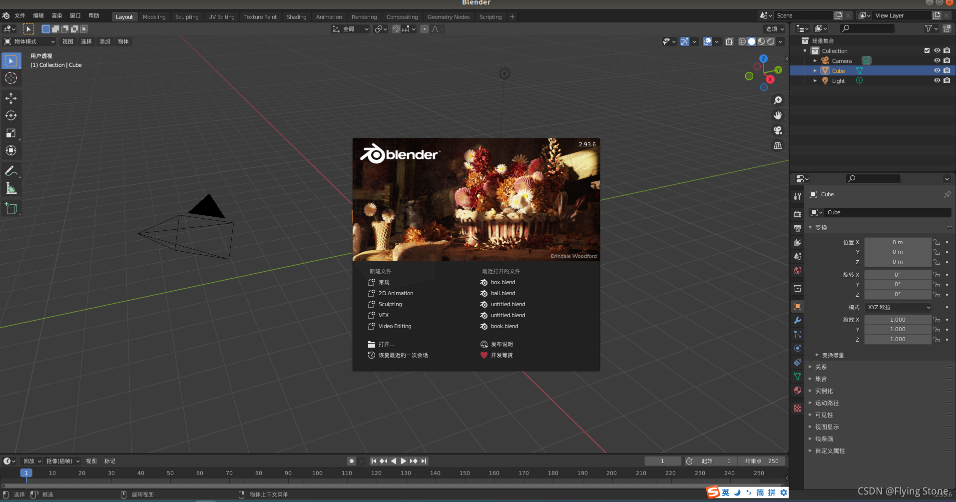The image size is (956, 502).
Task: Open the World properties tab
Action: [x=798, y=270]
